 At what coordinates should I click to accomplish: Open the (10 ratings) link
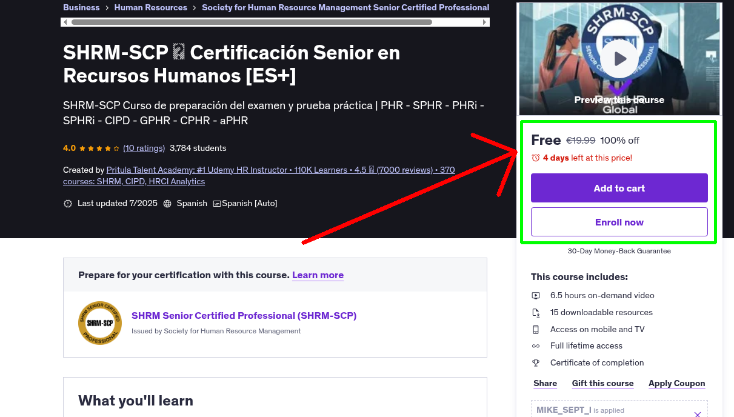pyautogui.click(x=144, y=148)
